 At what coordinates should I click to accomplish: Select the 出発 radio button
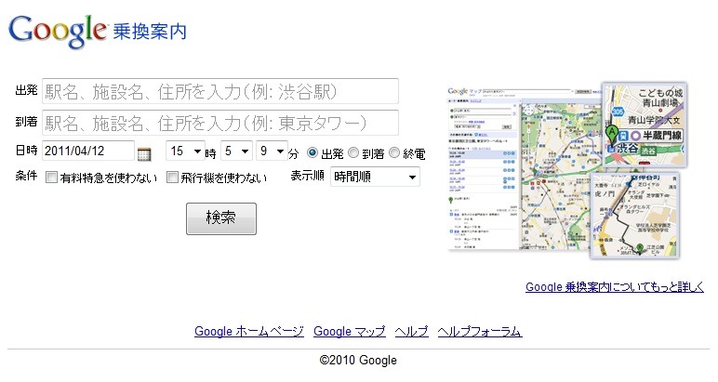pos(312,152)
